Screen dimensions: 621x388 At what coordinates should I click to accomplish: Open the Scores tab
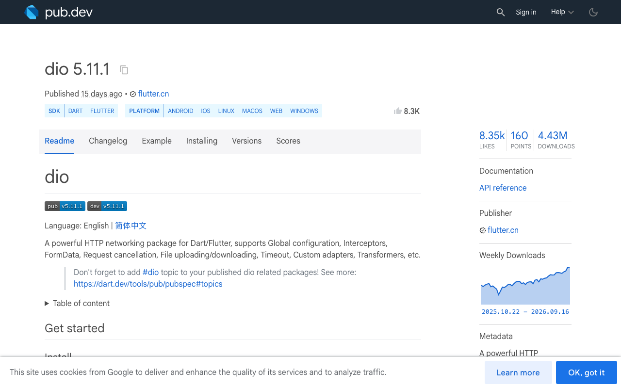(288, 141)
